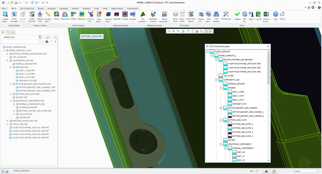Click the About icon
The image size is (322, 174).
click(x=283, y=16)
